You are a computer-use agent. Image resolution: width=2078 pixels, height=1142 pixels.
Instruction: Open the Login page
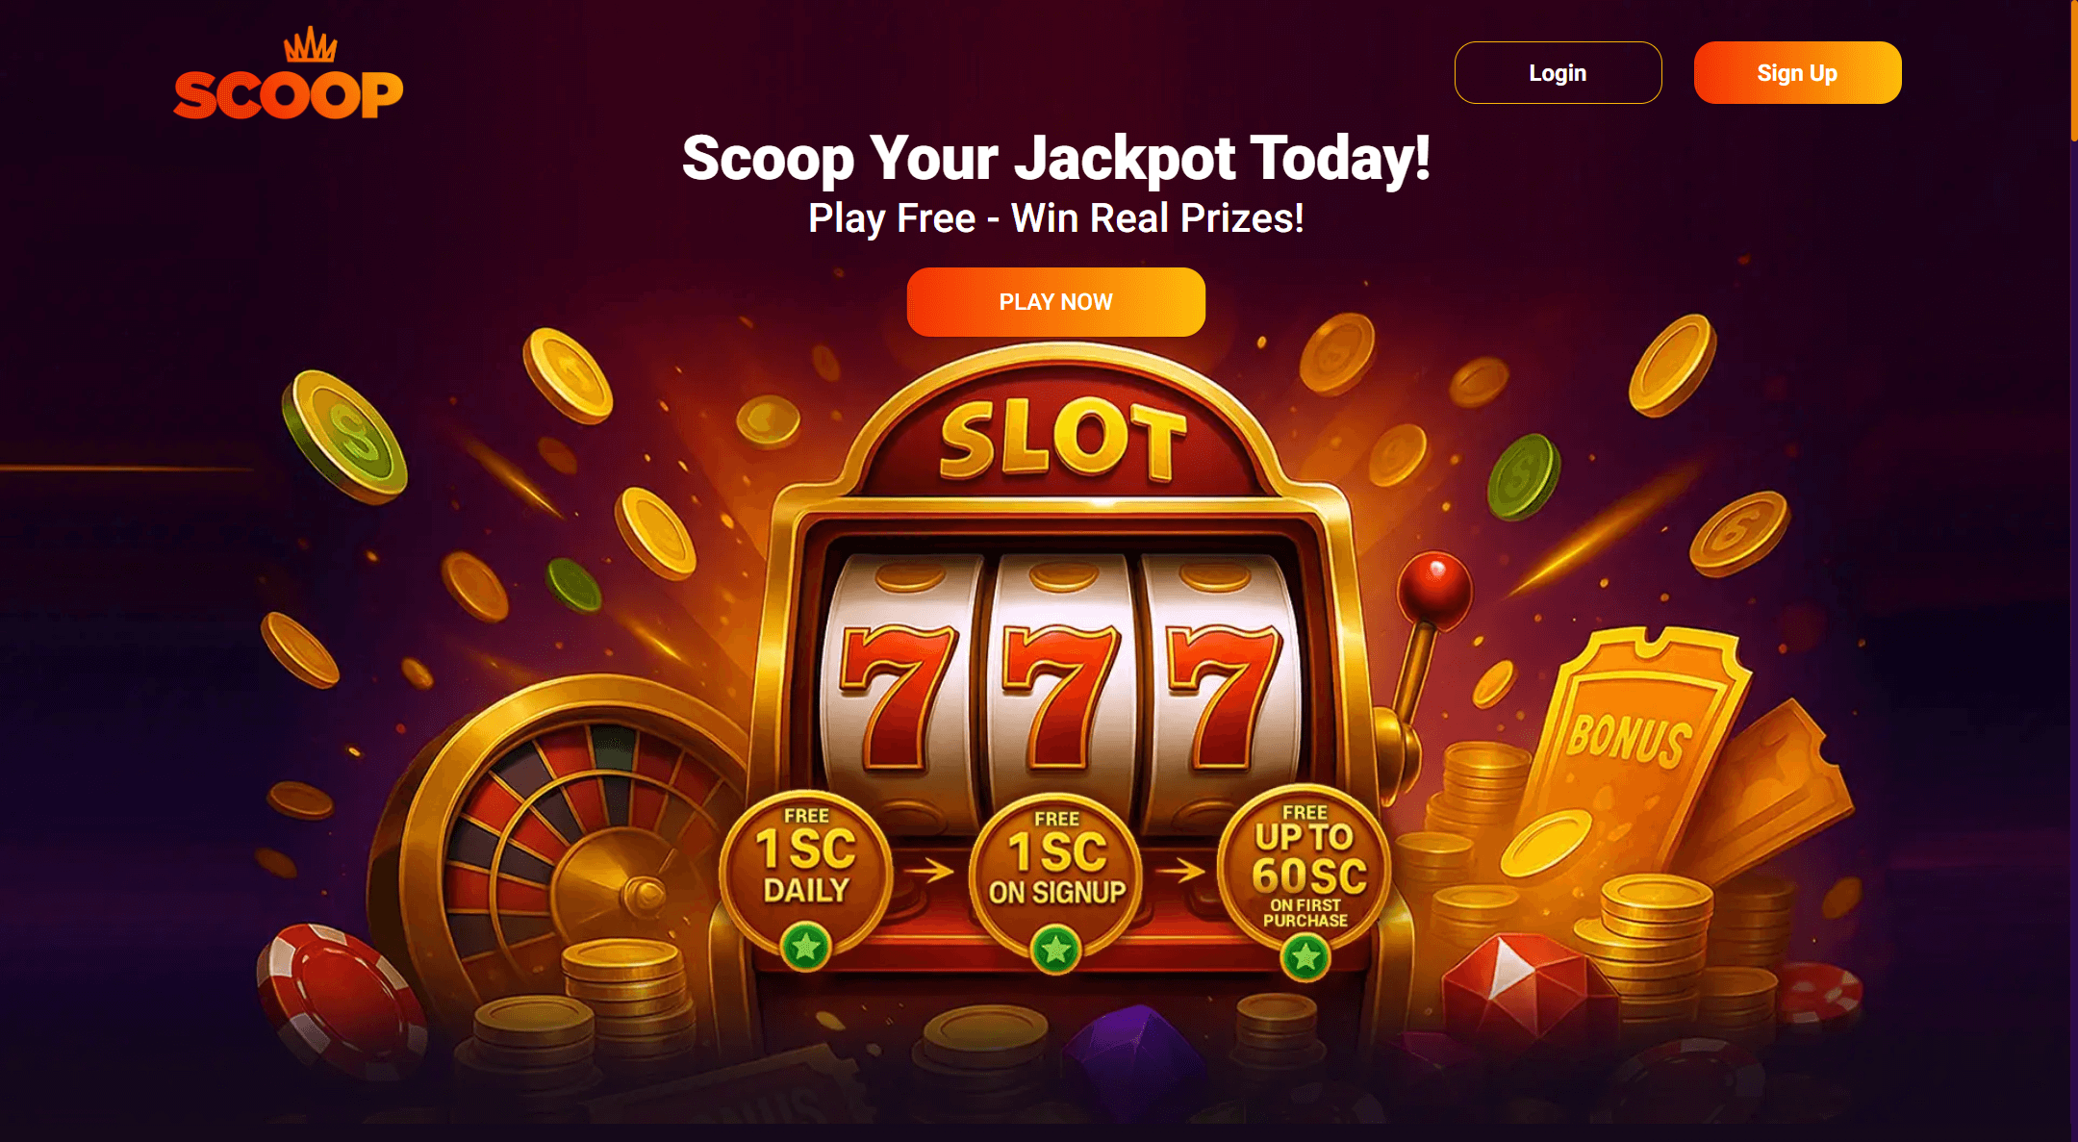click(1558, 72)
